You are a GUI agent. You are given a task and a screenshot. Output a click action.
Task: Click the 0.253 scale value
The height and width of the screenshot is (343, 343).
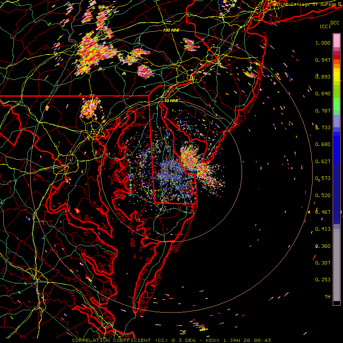pyautogui.click(x=323, y=280)
